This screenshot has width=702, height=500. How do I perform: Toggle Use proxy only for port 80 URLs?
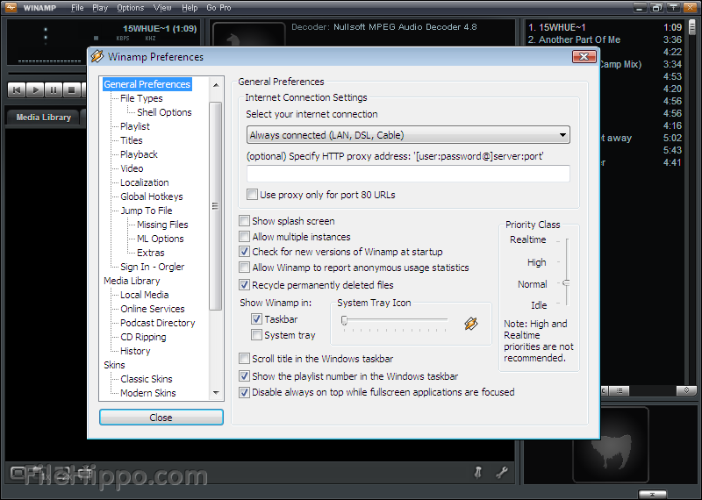point(252,195)
